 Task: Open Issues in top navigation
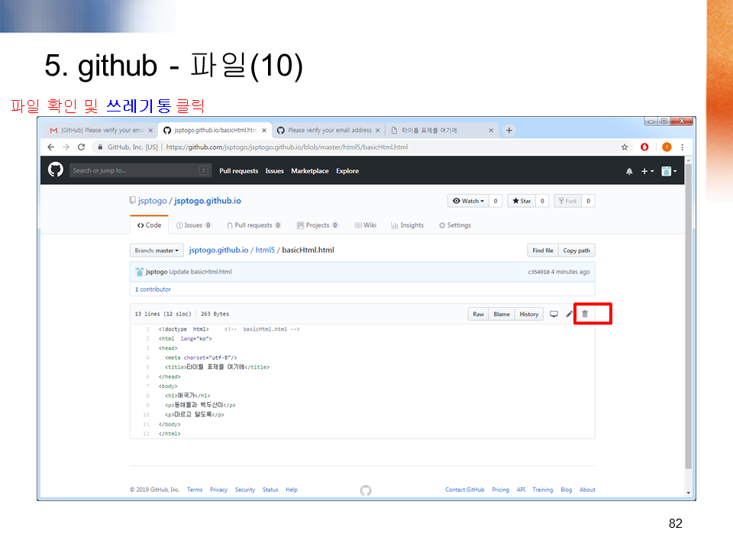274,171
